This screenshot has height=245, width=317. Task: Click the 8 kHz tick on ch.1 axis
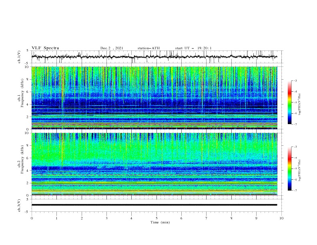[28, 79]
